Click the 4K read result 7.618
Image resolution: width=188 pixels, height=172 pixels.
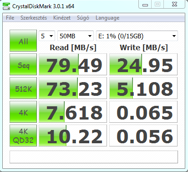(73, 112)
